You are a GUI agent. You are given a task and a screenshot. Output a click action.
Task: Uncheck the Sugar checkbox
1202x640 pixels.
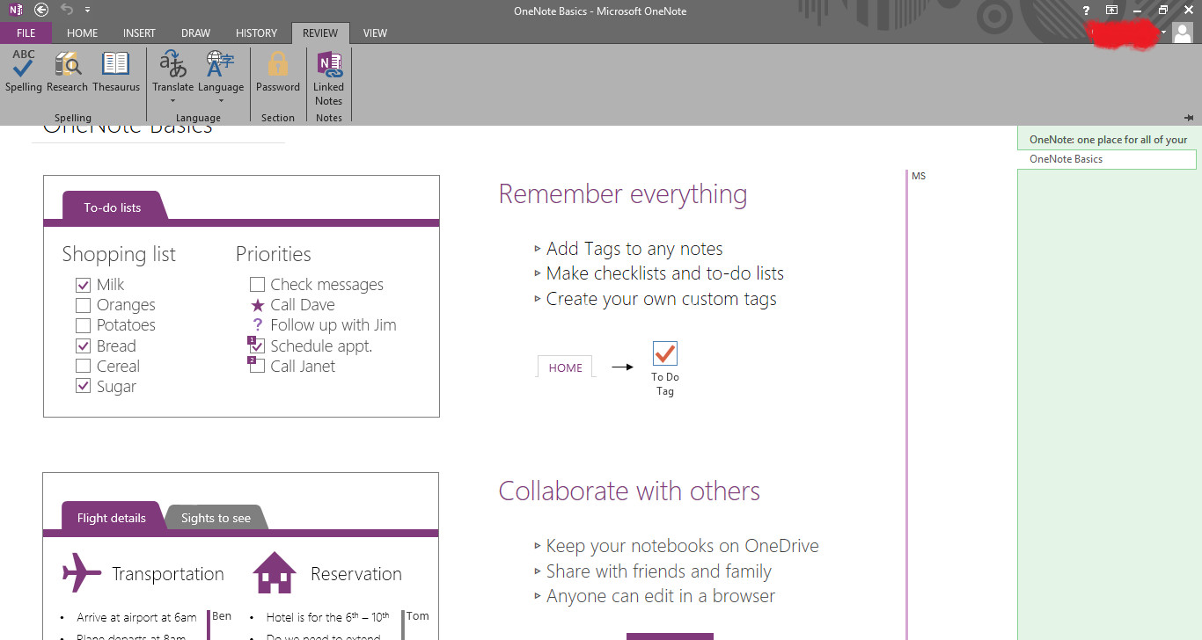84,387
